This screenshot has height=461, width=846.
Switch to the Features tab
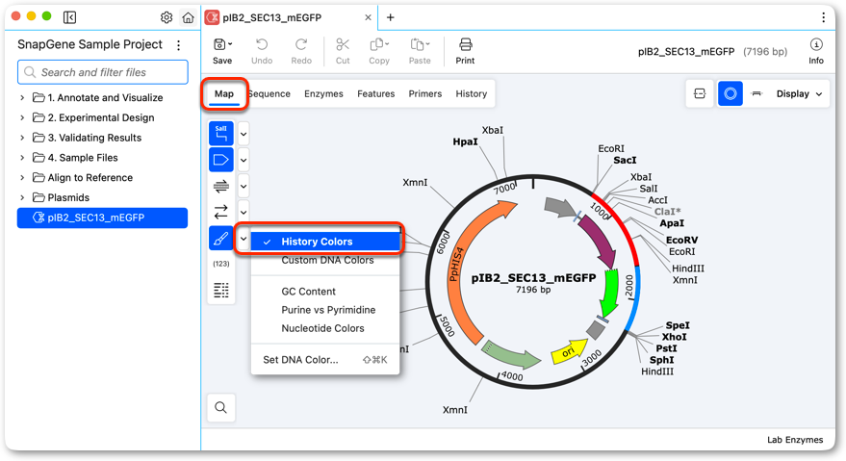376,94
